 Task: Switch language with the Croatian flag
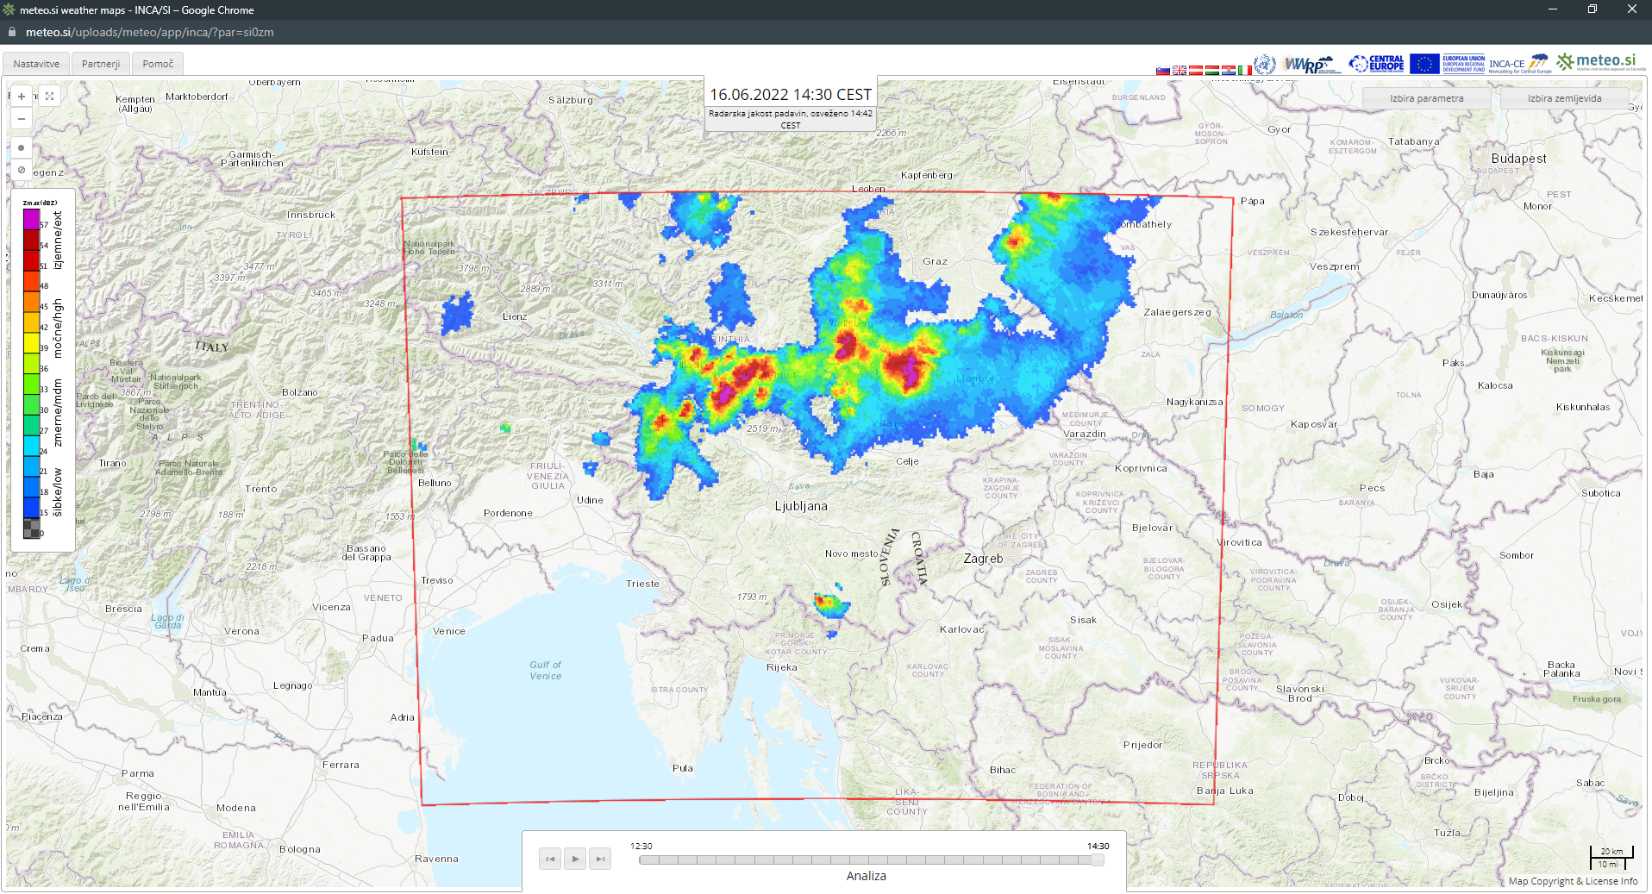pos(1229,70)
